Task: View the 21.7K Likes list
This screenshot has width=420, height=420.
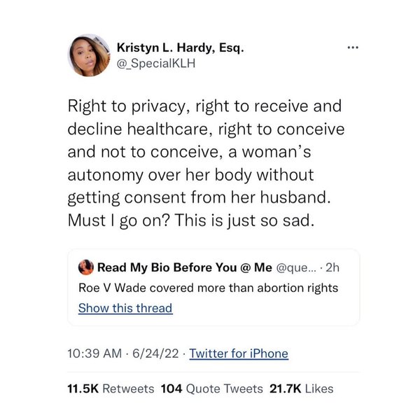Action: [302, 388]
